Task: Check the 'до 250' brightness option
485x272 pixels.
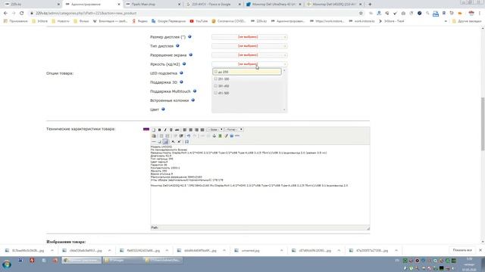Action: click(215, 72)
